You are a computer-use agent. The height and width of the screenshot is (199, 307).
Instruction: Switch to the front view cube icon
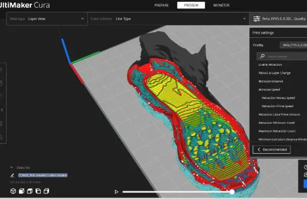(x=22, y=191)
